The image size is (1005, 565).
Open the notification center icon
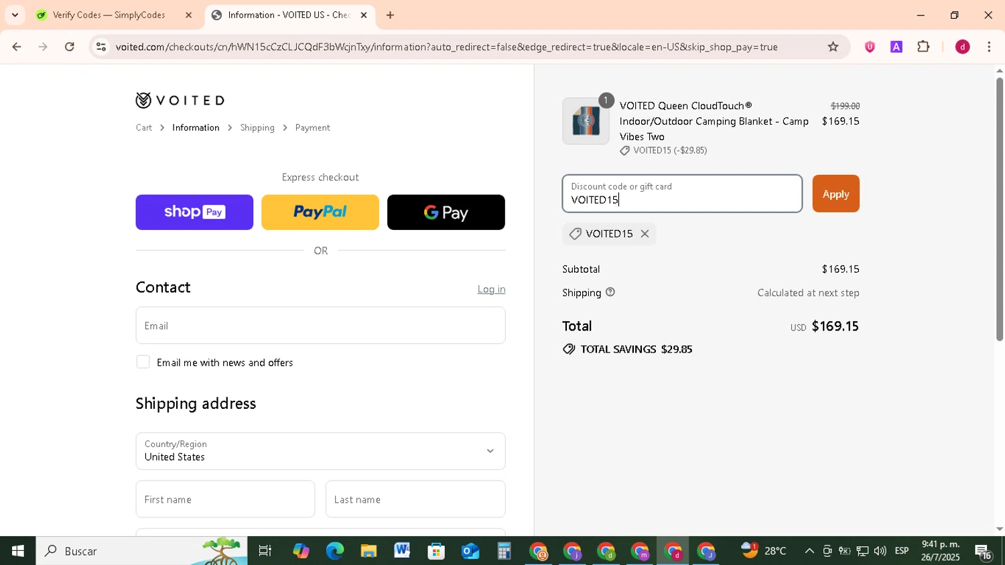984,552
